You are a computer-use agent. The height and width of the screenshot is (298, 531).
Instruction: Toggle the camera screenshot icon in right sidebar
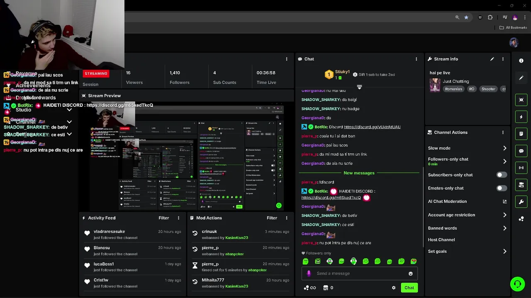coord(521,100)
